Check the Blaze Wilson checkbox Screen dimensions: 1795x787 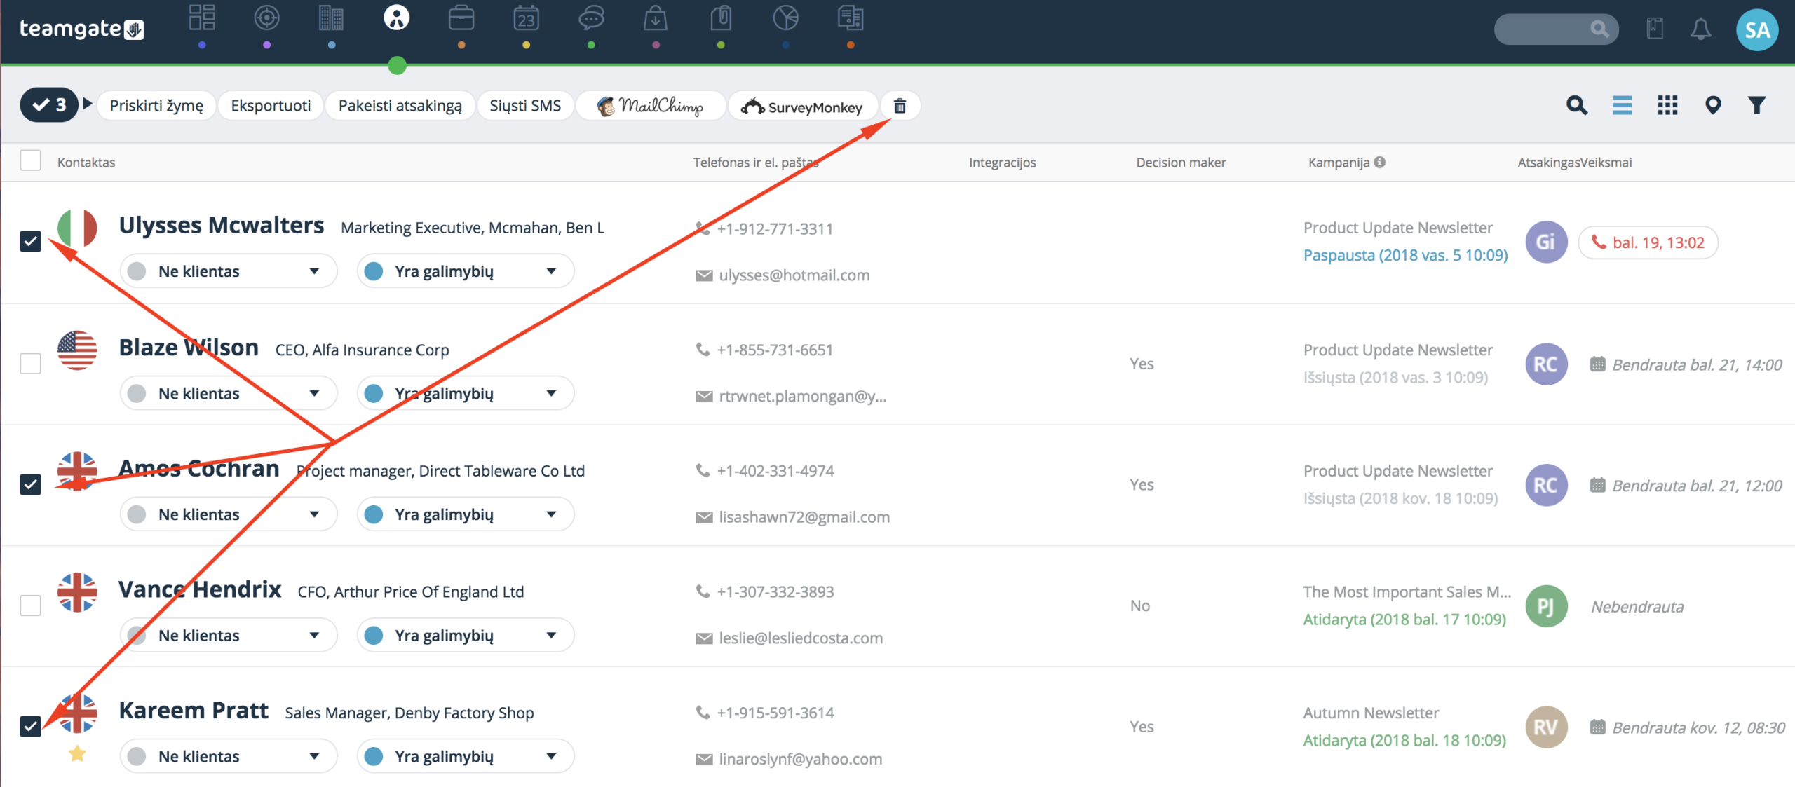point(31,363)
